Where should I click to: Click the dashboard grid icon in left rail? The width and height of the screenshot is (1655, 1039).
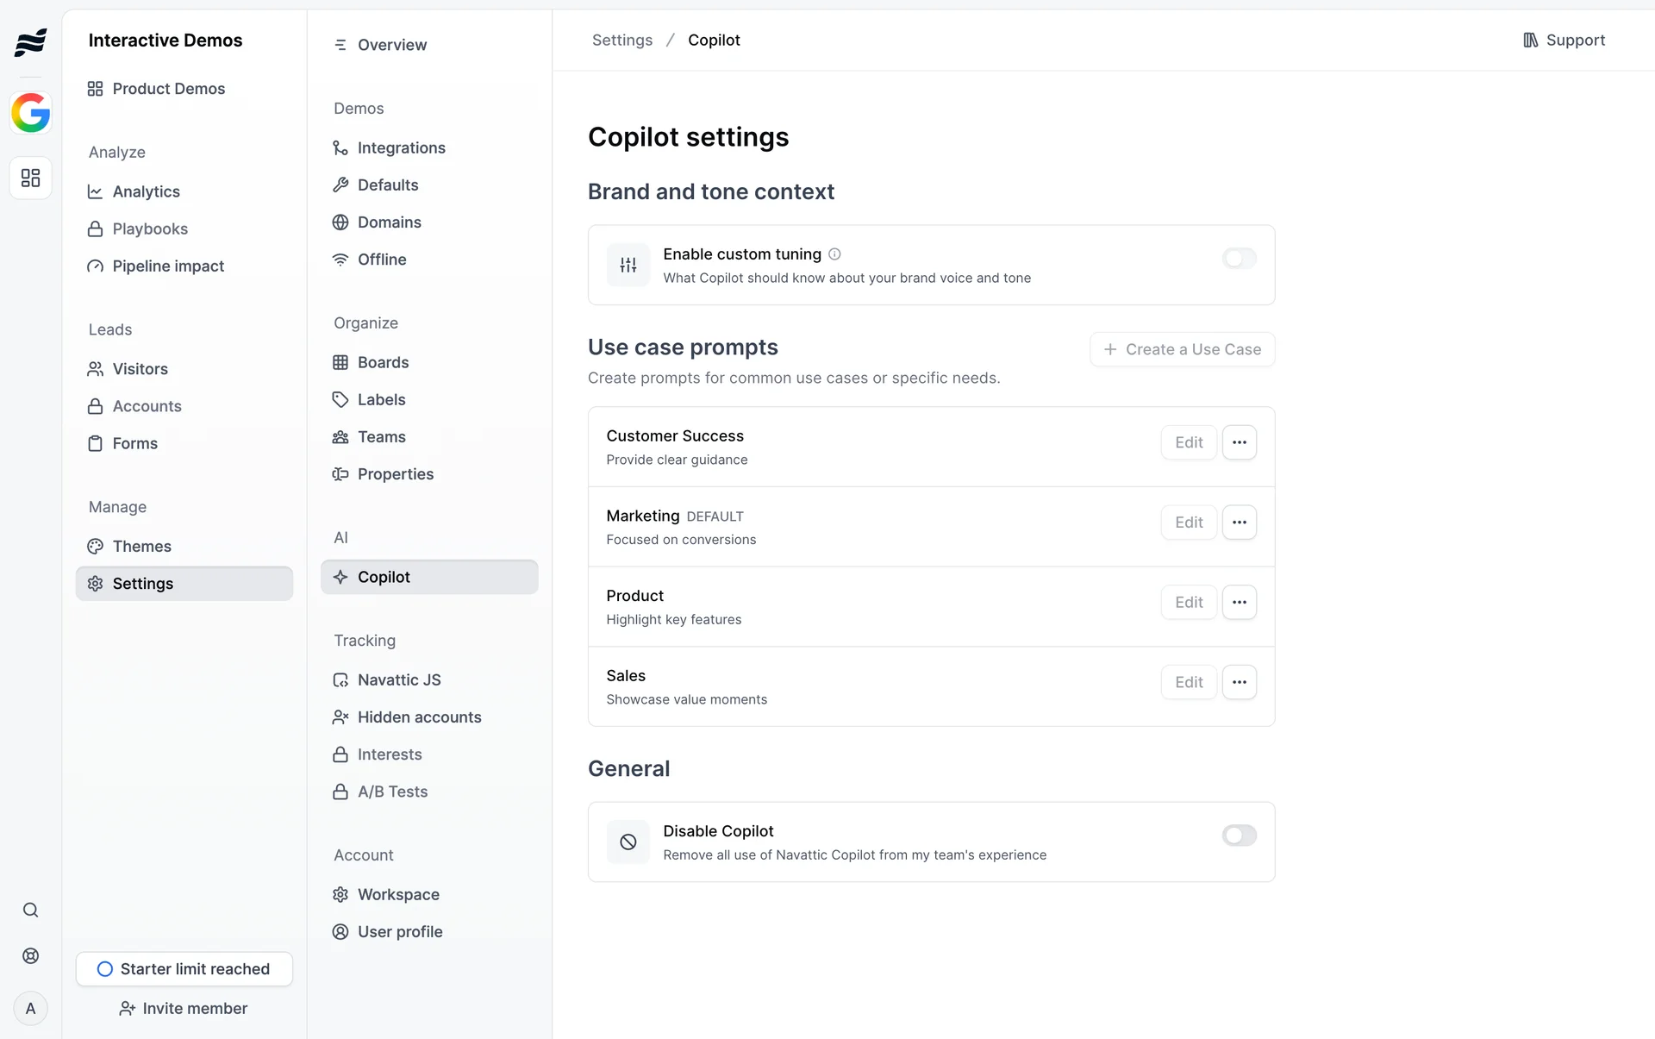31,178
